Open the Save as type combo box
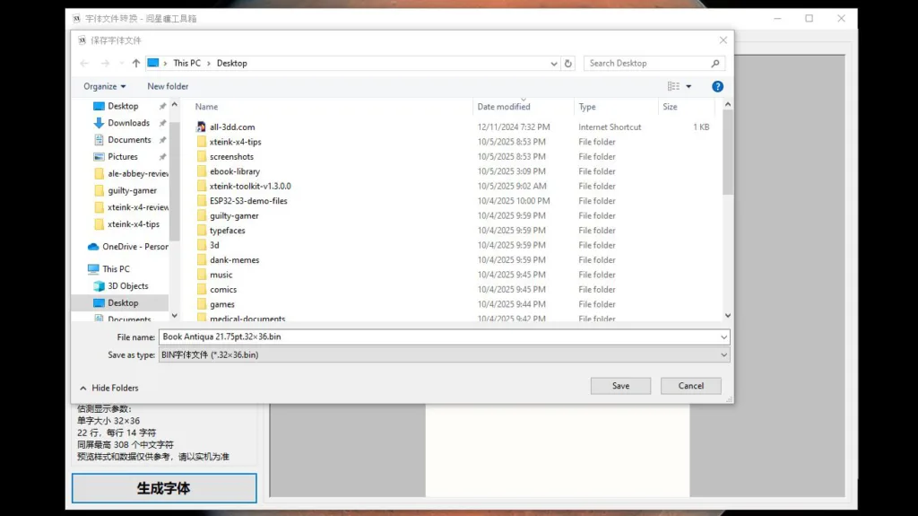This screenshot has height=516, width=918. click(x=444, y=355)
